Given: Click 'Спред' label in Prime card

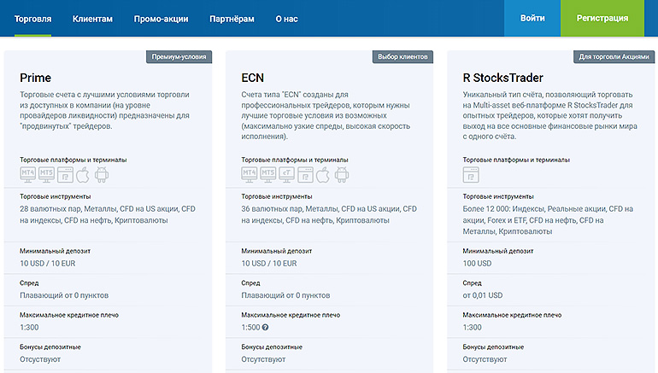Looking at the screenshot, I should [29, 283].
